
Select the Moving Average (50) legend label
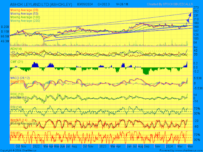click(24, 14)
